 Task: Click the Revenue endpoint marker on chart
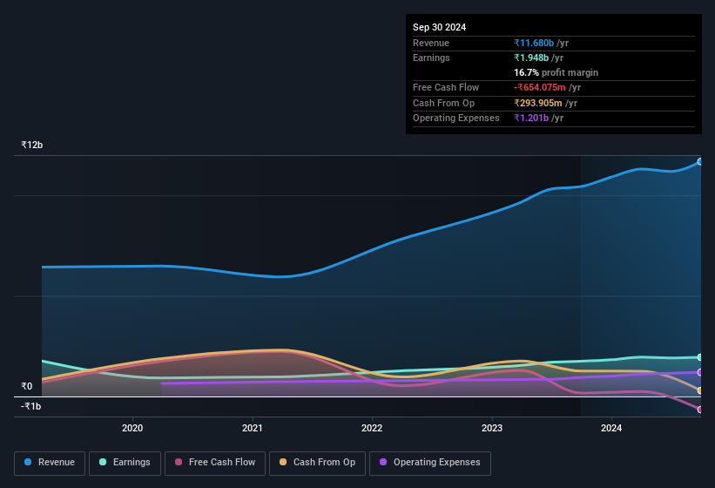coord(700,161)
